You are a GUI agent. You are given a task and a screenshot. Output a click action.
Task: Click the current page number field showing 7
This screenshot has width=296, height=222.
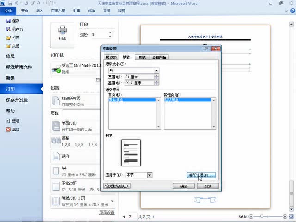coord(132,216)
